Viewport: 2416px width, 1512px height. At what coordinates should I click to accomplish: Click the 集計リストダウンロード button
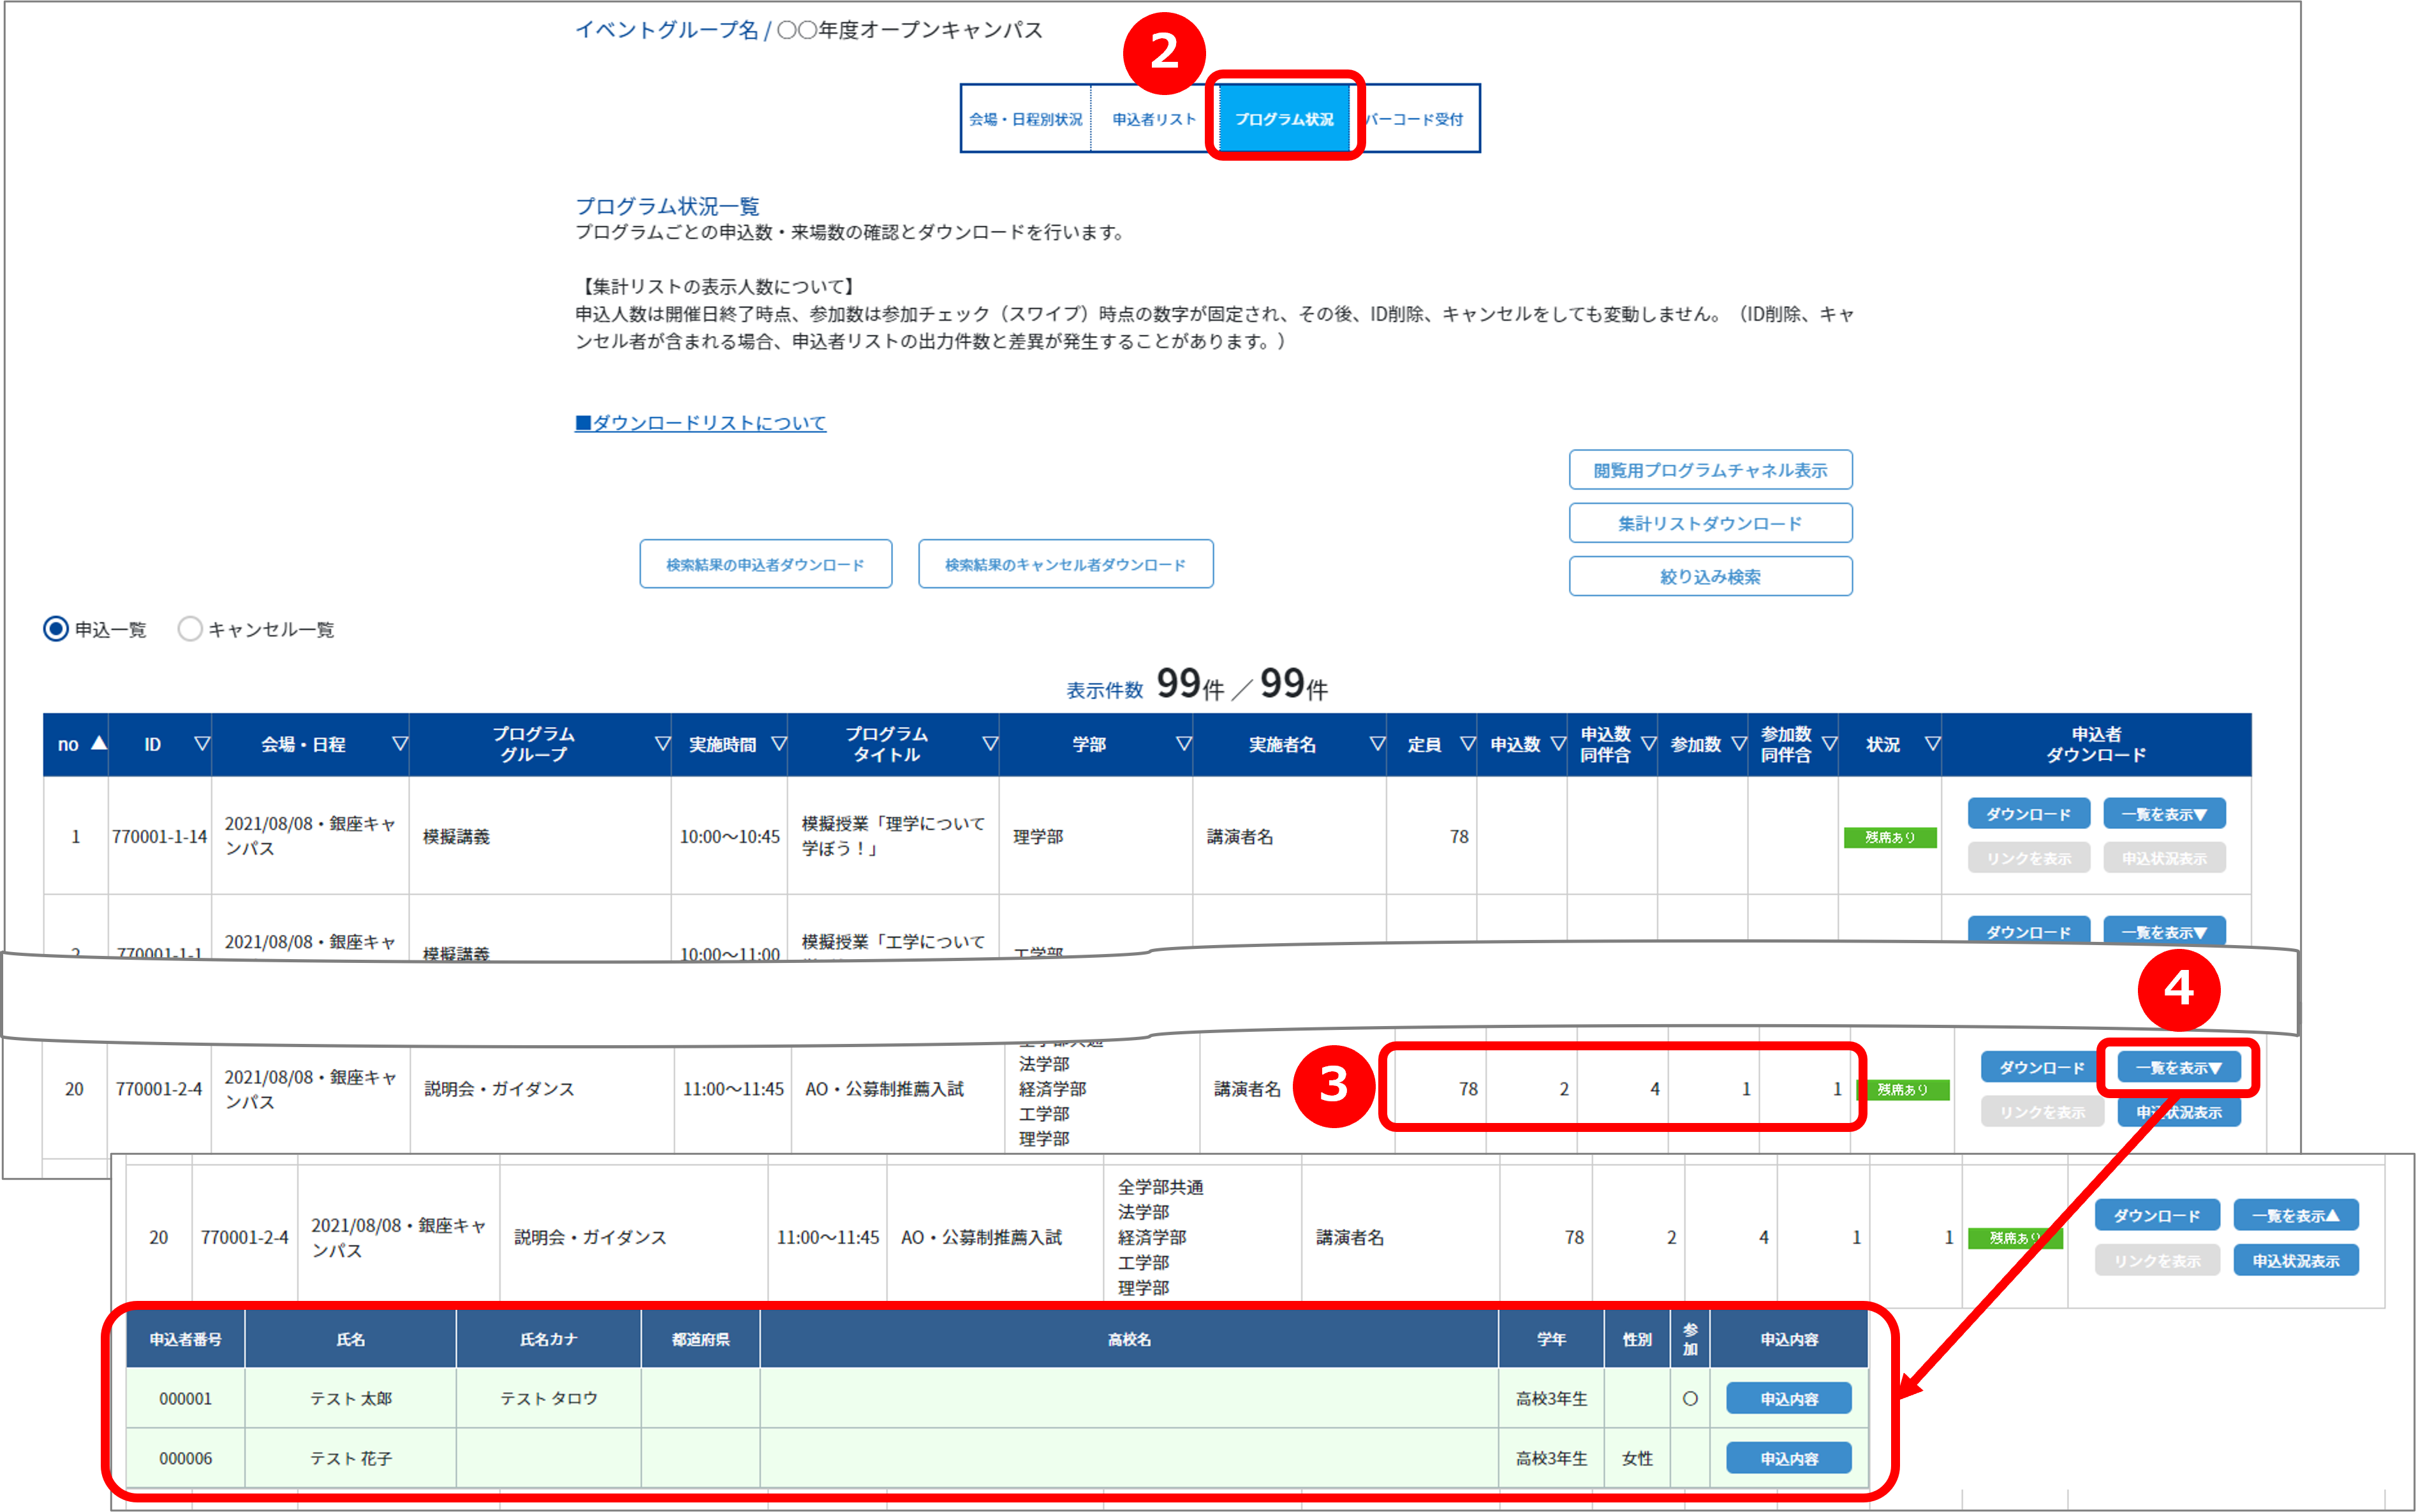1710,523
